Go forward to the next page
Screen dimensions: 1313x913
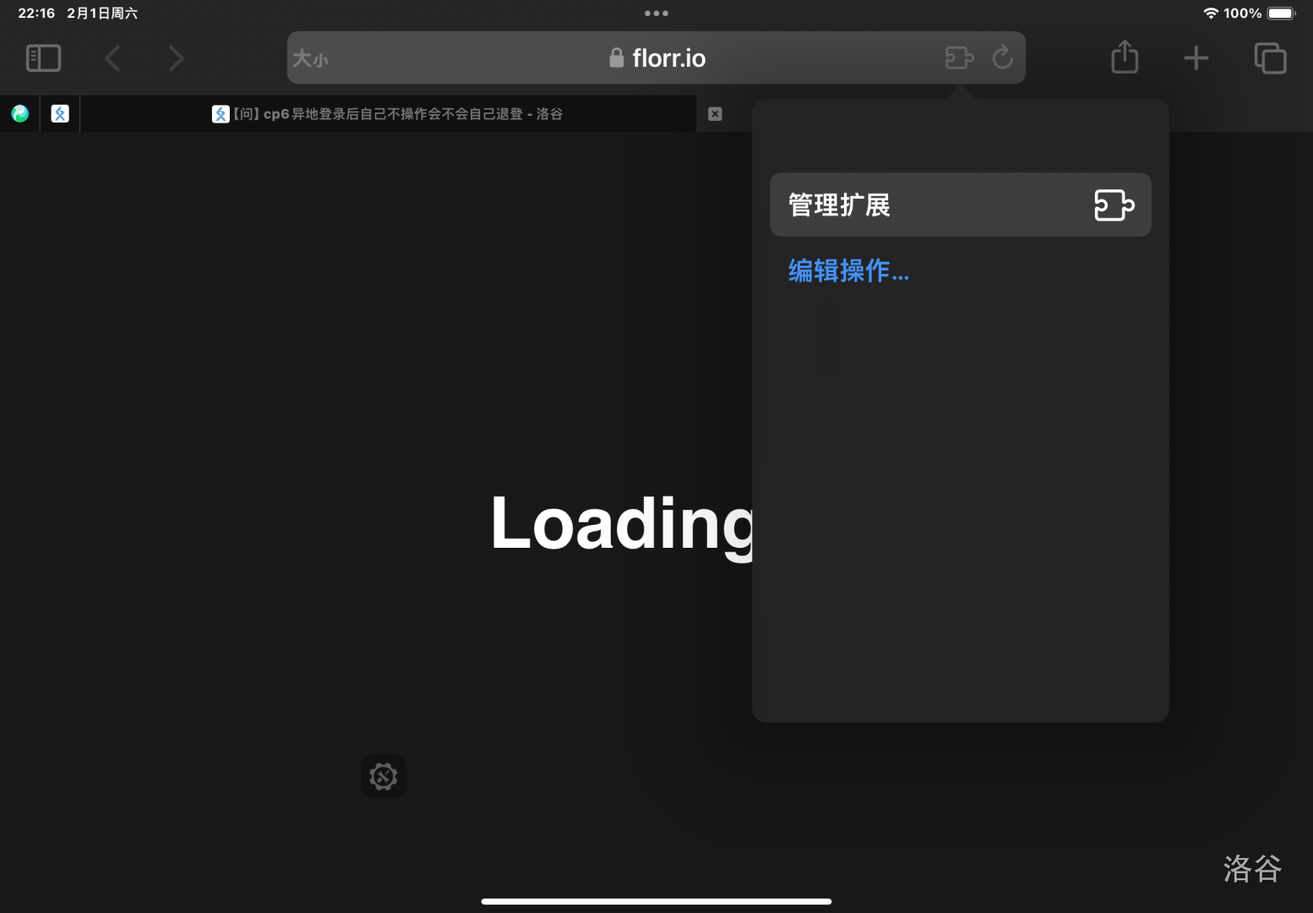[176, 58]
